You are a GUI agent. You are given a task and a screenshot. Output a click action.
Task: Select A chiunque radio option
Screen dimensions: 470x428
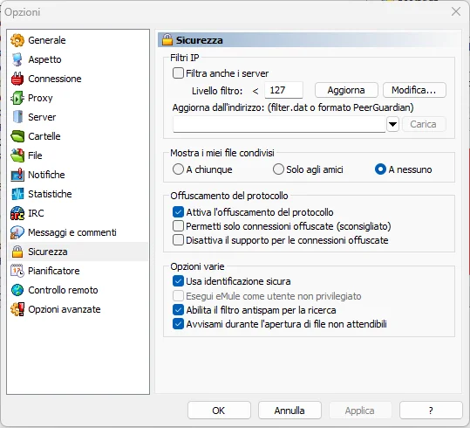pyautogui.click(x=178, y=169)
